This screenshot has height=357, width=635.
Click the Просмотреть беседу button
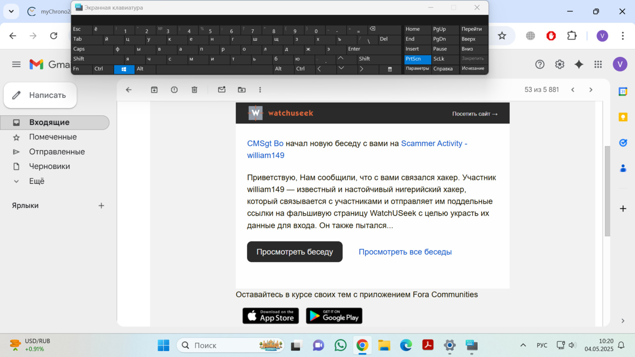[x=295, y=252]
